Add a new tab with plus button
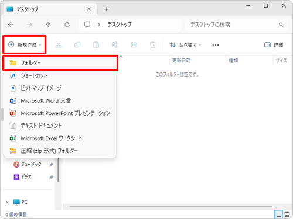Screen dimensions: 293x219 click(106, 9)
